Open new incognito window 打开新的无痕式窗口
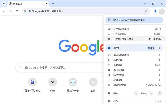The width and height of the screenshot is (166, 104). (x=134, y=39)
